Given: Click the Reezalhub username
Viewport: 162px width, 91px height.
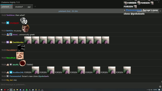Looking at the screenshot, I should [11, 58].
